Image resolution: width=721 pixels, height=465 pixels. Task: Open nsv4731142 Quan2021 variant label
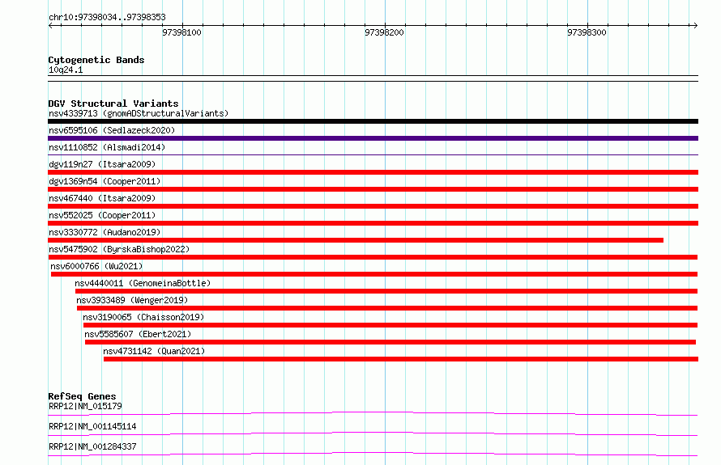[x=154, y=351]
